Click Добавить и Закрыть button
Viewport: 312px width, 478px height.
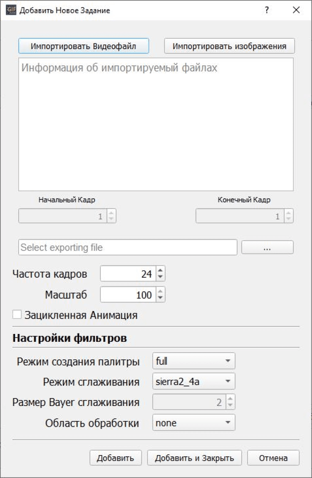194,458
